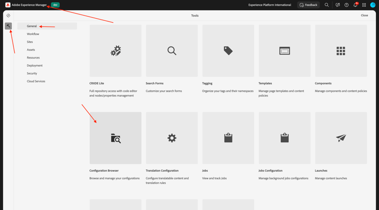
Task: Click the Components title text
Action: tap(323, 83)
